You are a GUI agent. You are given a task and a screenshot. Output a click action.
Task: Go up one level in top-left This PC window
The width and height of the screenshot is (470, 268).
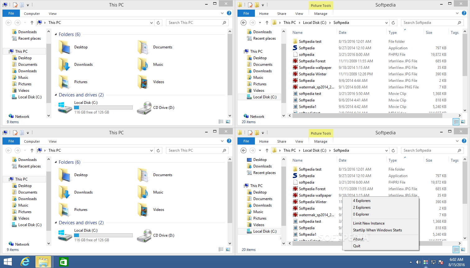coord(32,23)
